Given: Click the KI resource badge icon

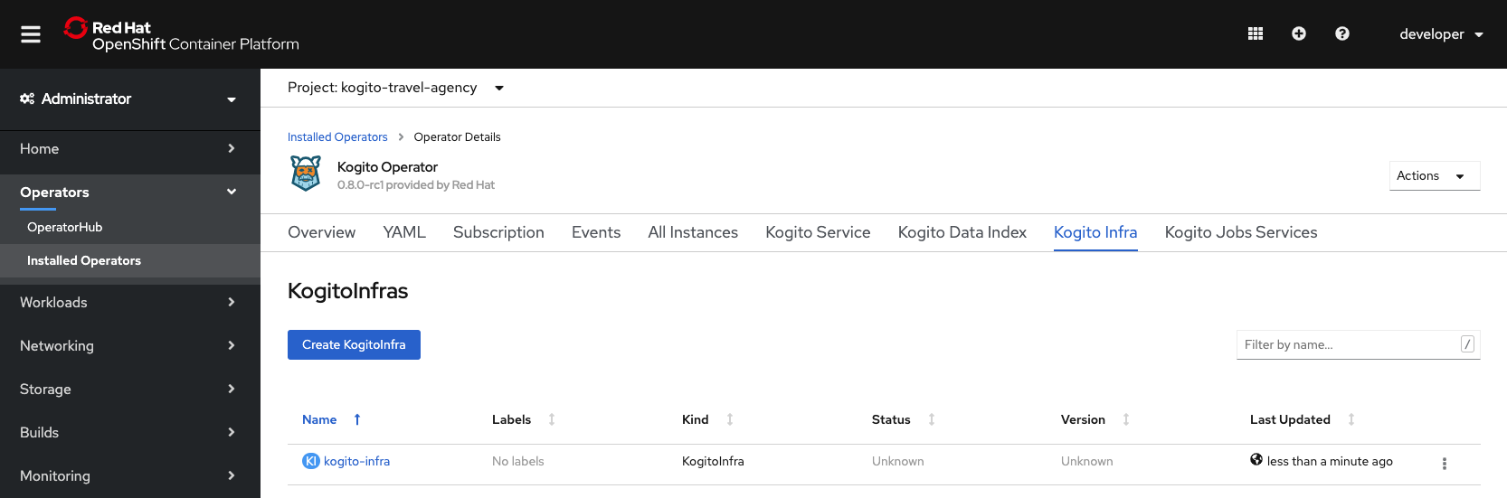Looking at the screenshot, I should coord(311,461).
